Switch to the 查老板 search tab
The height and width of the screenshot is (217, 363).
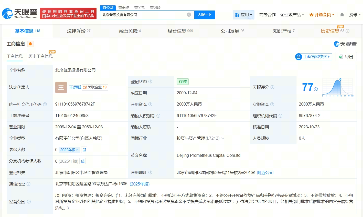pyautogui.click(x=124, y=8)
